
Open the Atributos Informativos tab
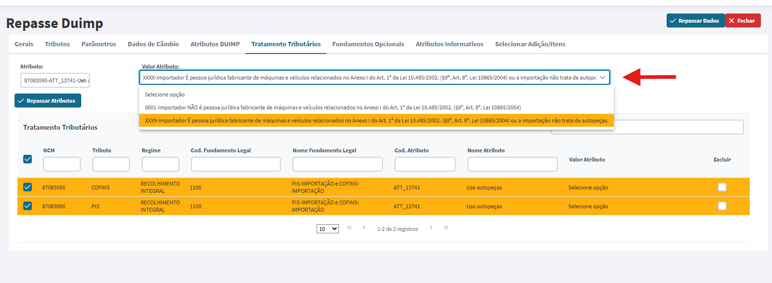pos(450,44)
